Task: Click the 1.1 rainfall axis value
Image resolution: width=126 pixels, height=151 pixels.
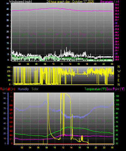Action: pos(11,97)
